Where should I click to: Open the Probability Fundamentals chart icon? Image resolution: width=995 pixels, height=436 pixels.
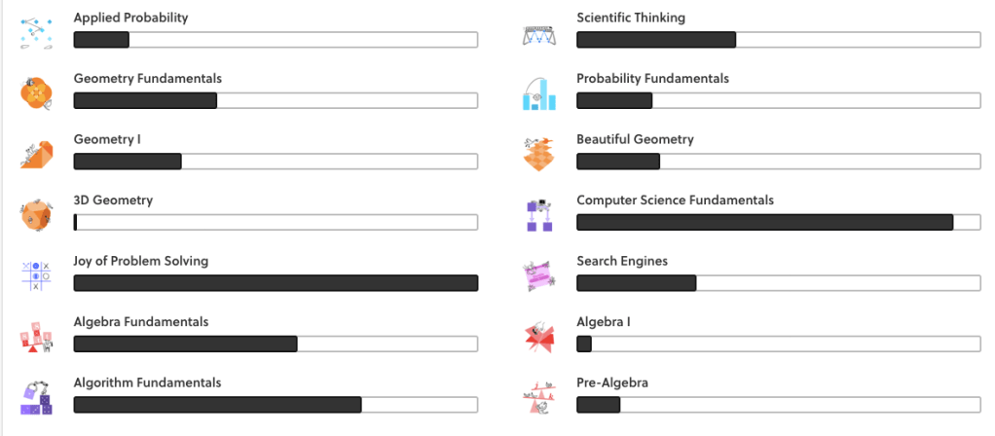[538, 93]
